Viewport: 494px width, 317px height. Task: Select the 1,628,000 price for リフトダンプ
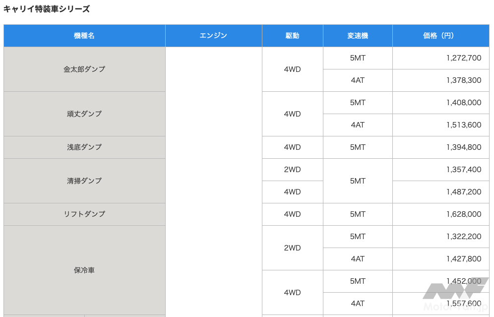463,214
